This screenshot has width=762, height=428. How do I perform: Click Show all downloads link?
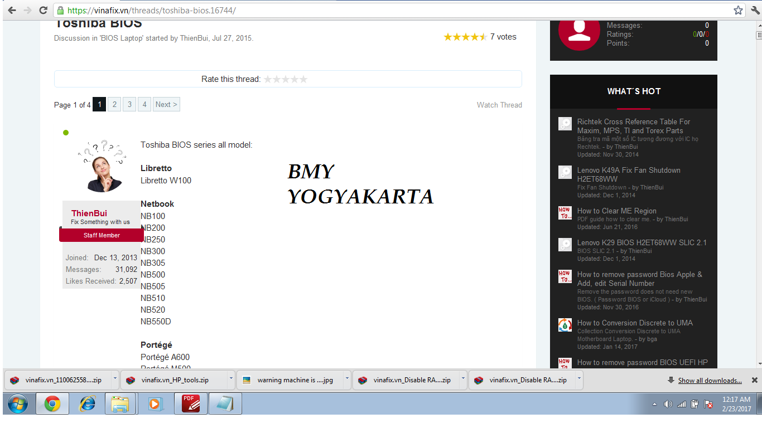[710, 381]
